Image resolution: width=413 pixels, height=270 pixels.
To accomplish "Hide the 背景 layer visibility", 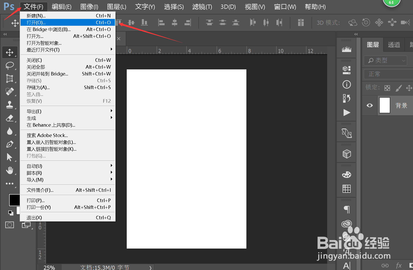I will 369,105.
